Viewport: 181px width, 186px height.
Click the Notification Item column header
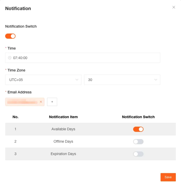click(x=63, y=117)
